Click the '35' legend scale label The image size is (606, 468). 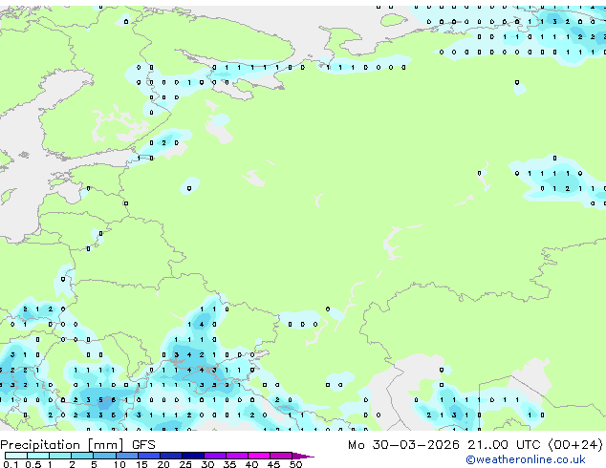229,464
